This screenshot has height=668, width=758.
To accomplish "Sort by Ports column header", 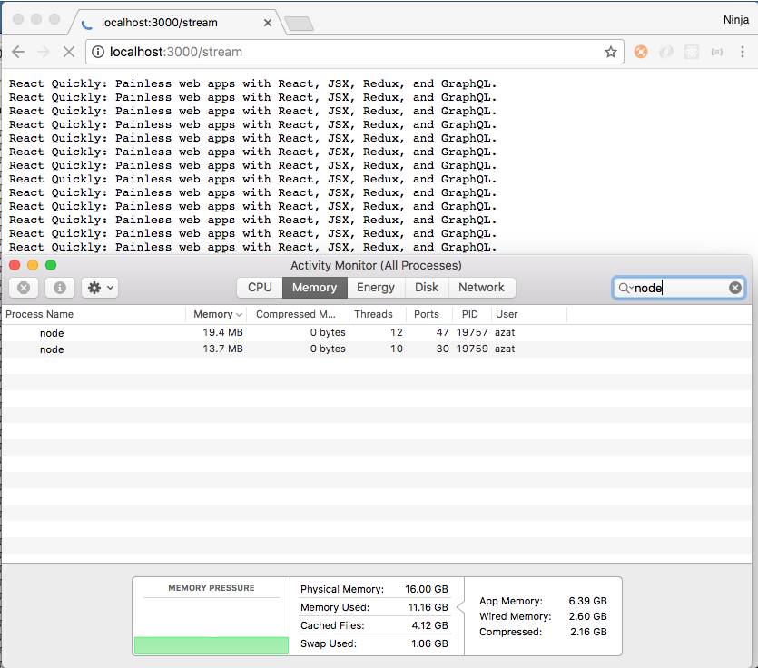I will pos(429,314).
